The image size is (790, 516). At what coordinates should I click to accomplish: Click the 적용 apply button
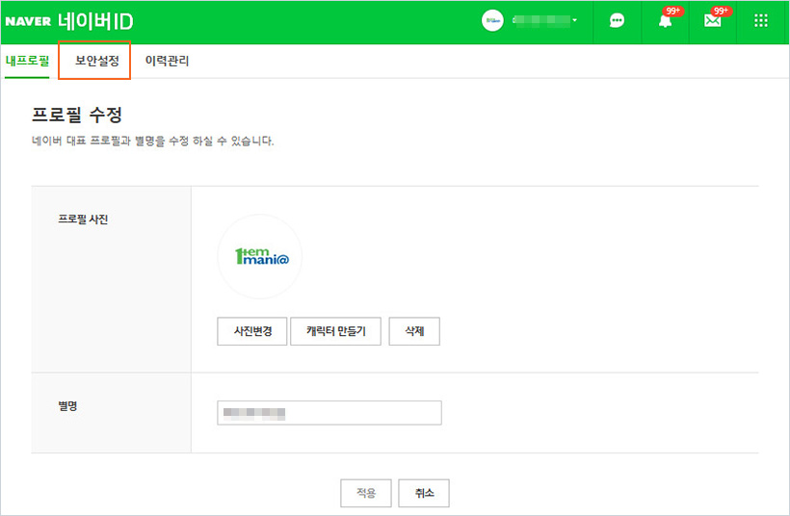[x=366, y=493]
